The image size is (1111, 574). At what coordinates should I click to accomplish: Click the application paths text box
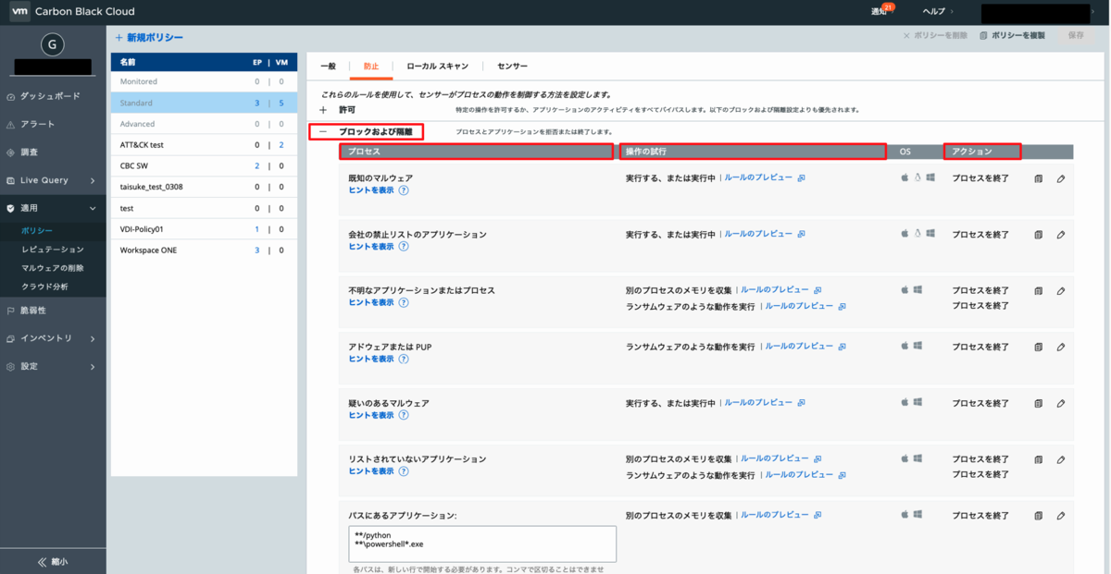(x=482, y=543)
